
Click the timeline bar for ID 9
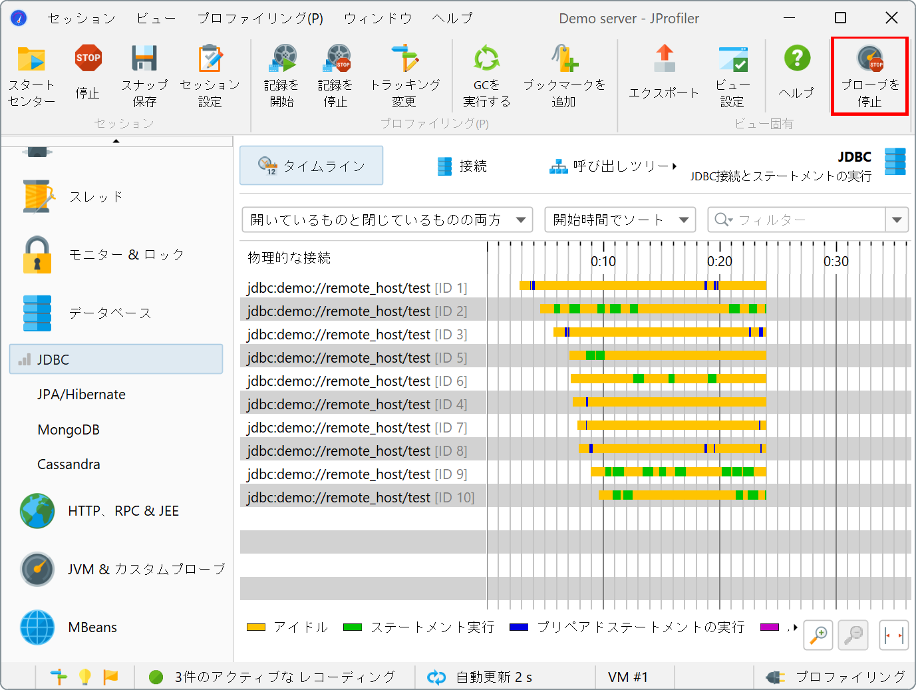[679, 472]
